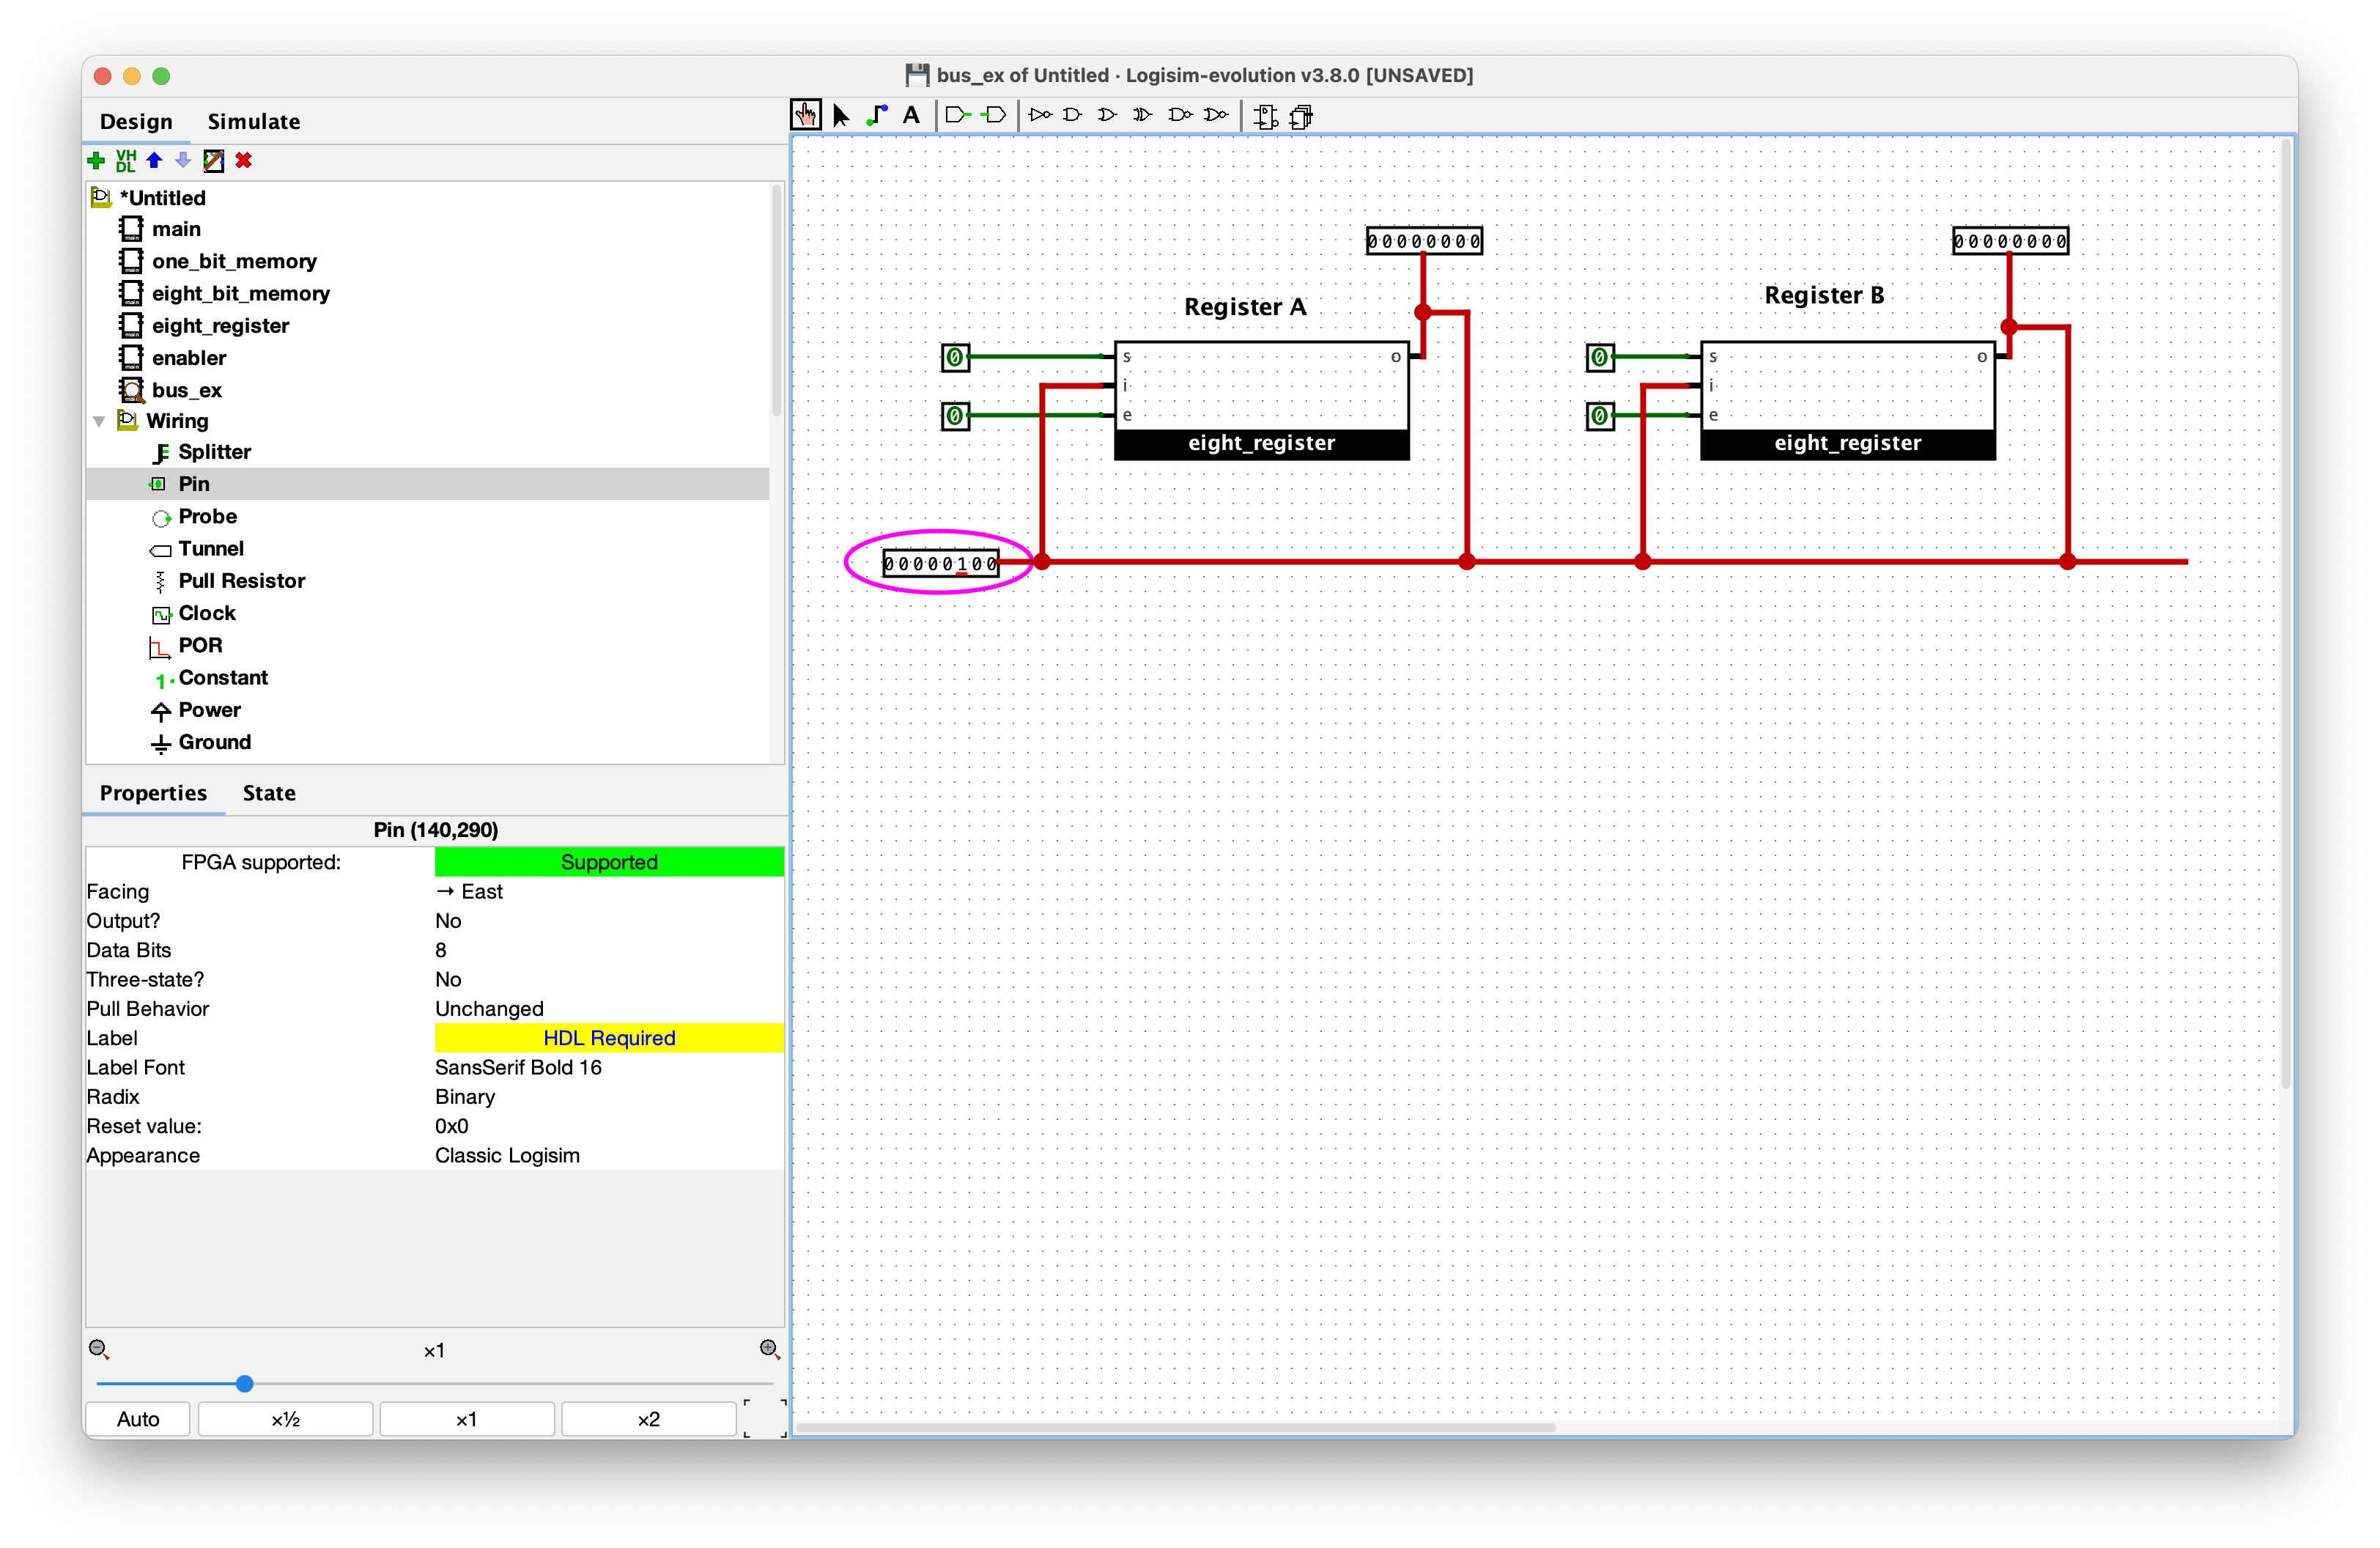This screenshot has width=2380, height=1548.
Task: Switch to the Simulate tab
Action: (253, 121)
